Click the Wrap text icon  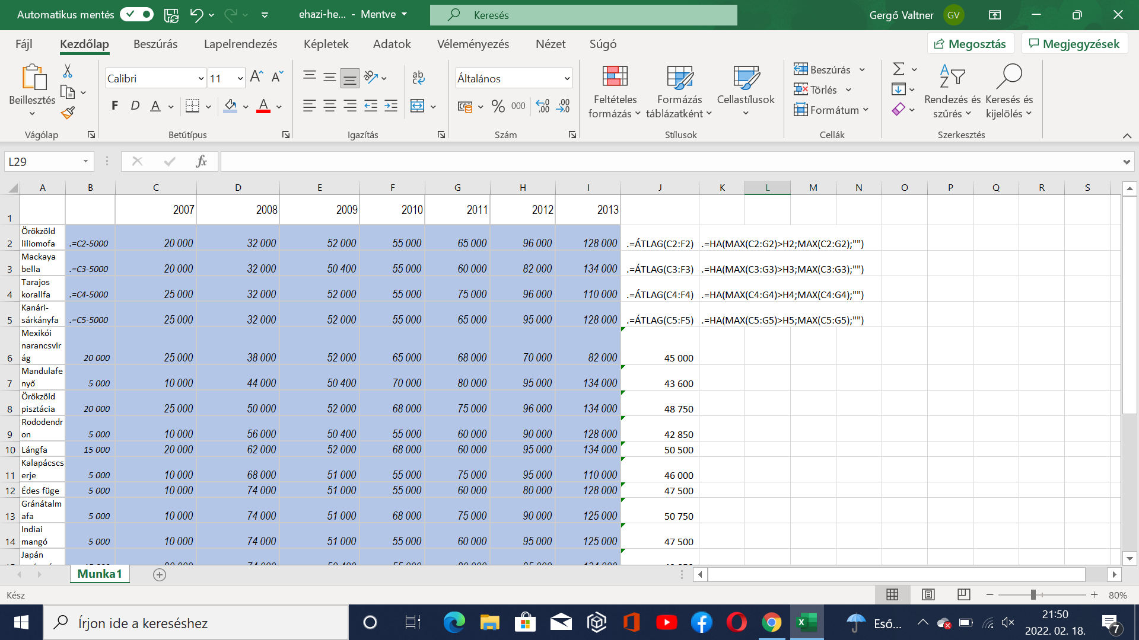[418, 78]
